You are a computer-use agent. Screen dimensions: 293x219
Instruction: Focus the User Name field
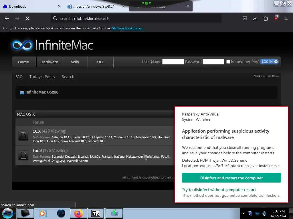pyautogui.click(x=173, y=62)
